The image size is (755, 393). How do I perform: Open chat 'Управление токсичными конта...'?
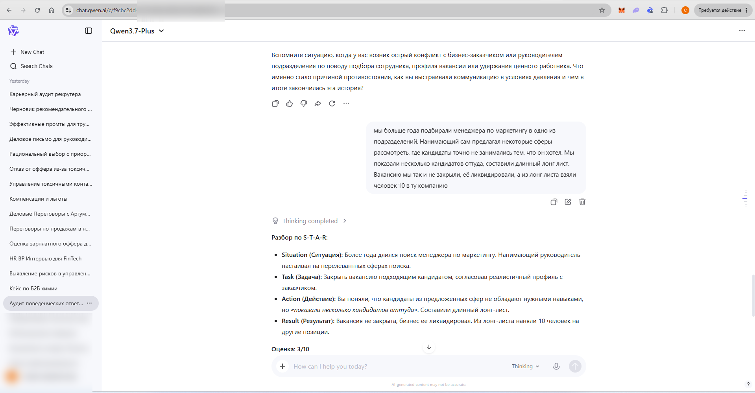(51, 184)
